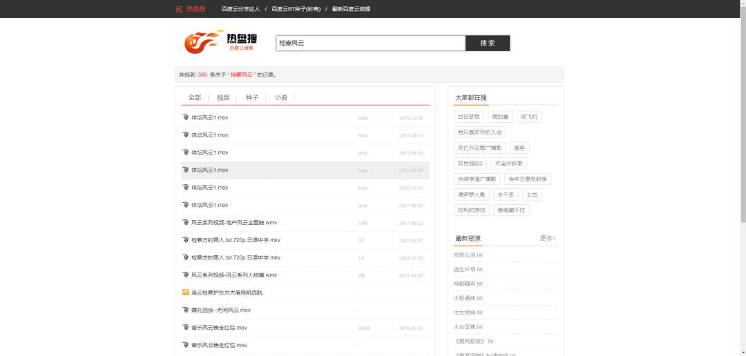The width and height of the screenshot is (746, 356).
Task: Click file icon of 检察方的罪人 dated 2022-08-07
Action: coord(186,240)
